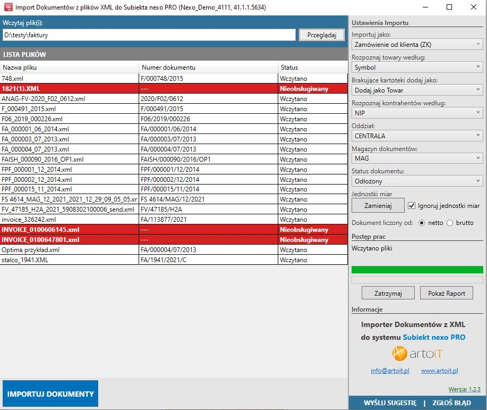
Task: Select Optima przykład.xml file
Action: [x=174, y=250]
